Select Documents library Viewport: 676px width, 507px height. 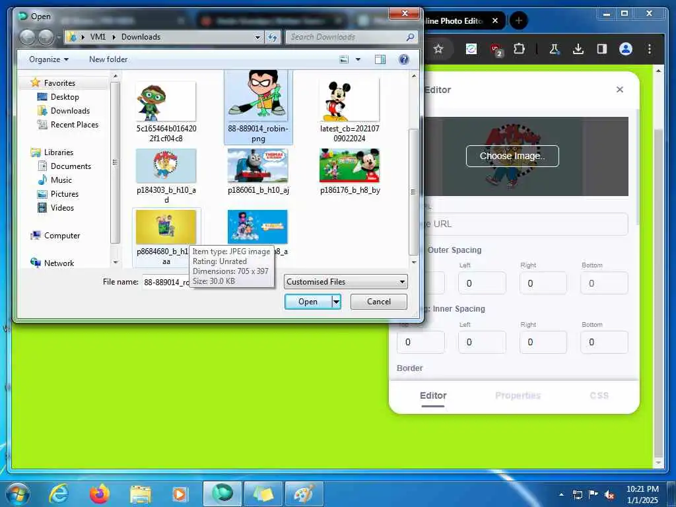(x=71, y=166)
